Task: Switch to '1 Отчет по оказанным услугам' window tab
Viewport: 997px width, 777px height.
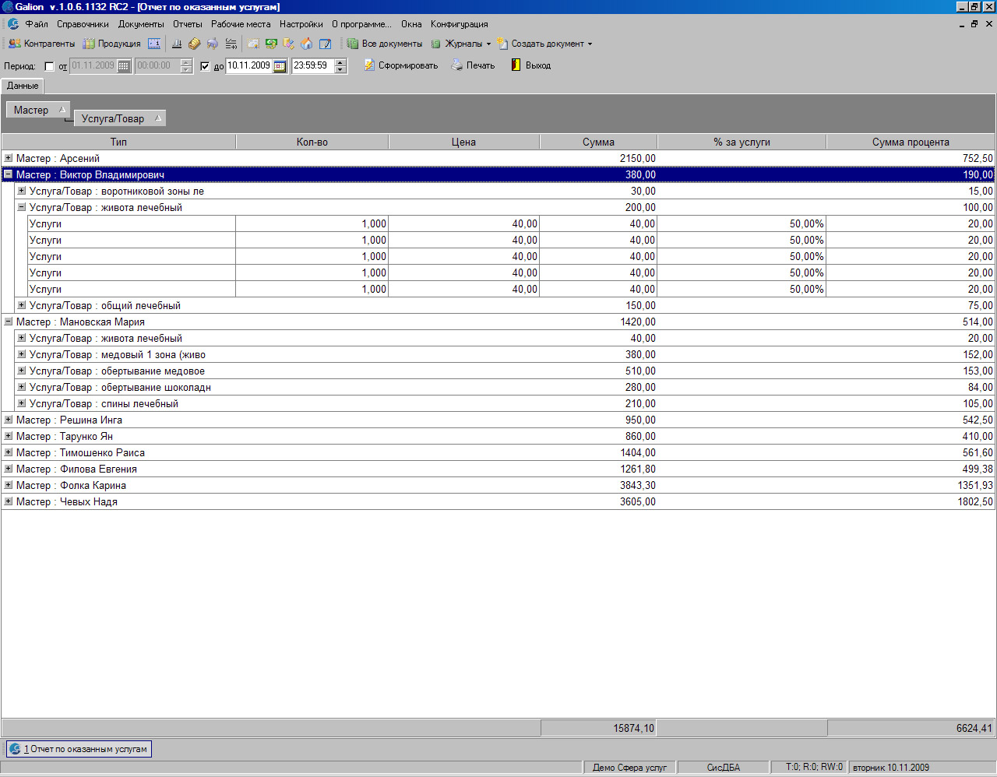Action: pyautogui.click(x=79, y=749)
